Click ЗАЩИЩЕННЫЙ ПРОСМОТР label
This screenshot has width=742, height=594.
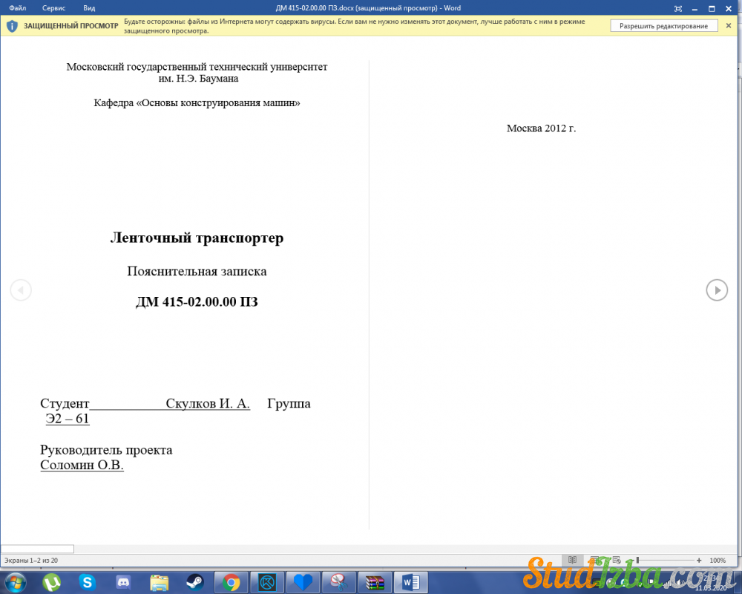pos(71,26)
